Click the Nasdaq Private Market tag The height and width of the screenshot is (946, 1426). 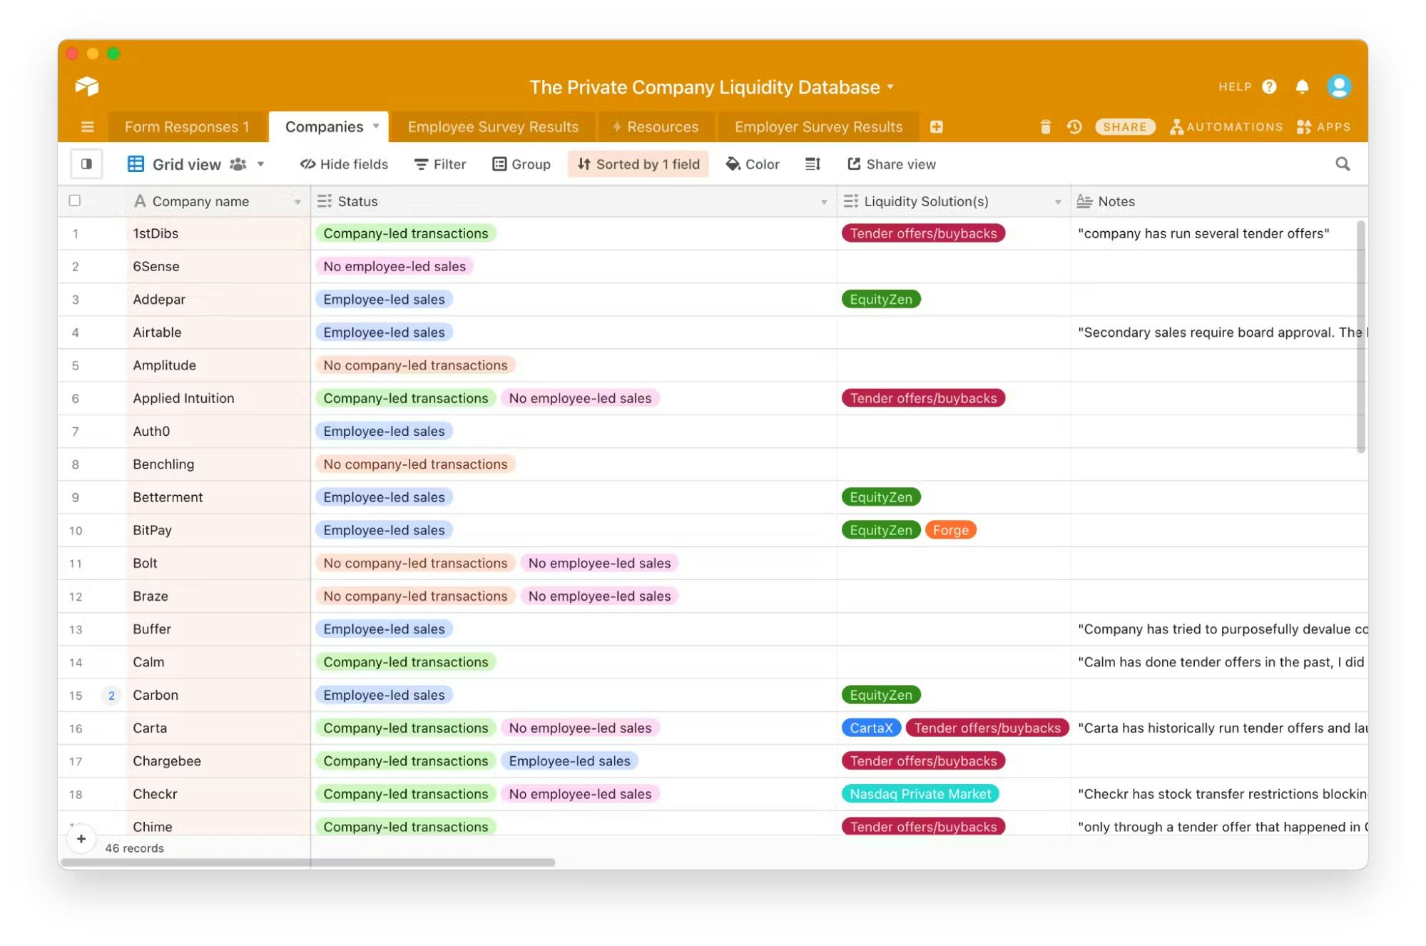pos(920,794)
